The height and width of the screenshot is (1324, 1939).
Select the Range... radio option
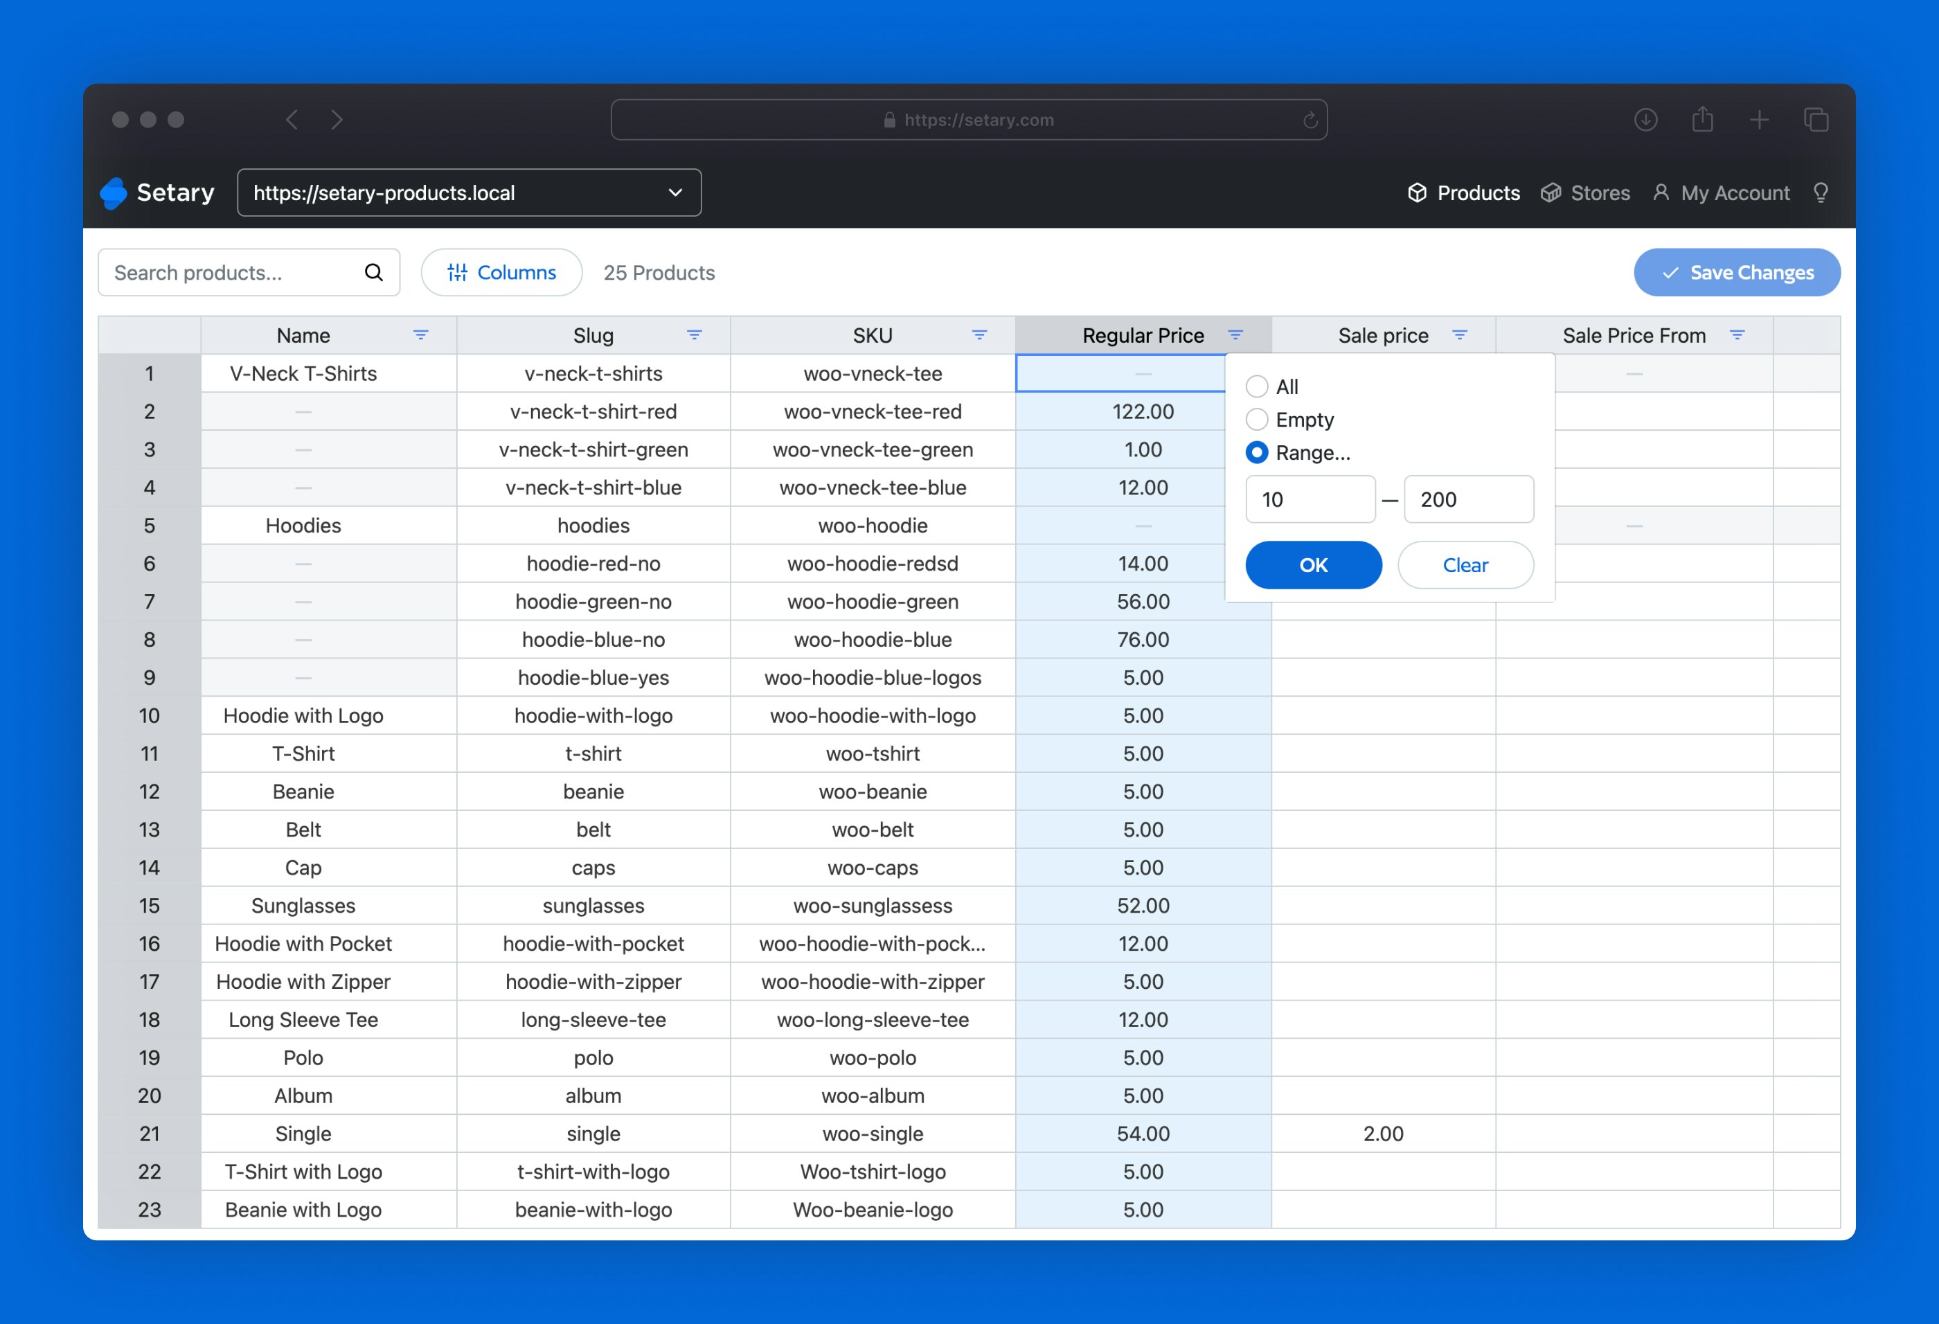1256,453
